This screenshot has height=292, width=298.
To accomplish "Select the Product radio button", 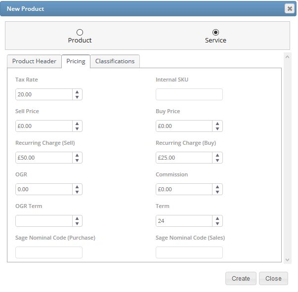I will [80, 33].
